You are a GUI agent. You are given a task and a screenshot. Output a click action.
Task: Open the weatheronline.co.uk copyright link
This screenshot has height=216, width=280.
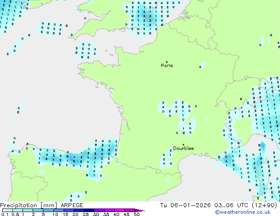[x=243, y=212]
